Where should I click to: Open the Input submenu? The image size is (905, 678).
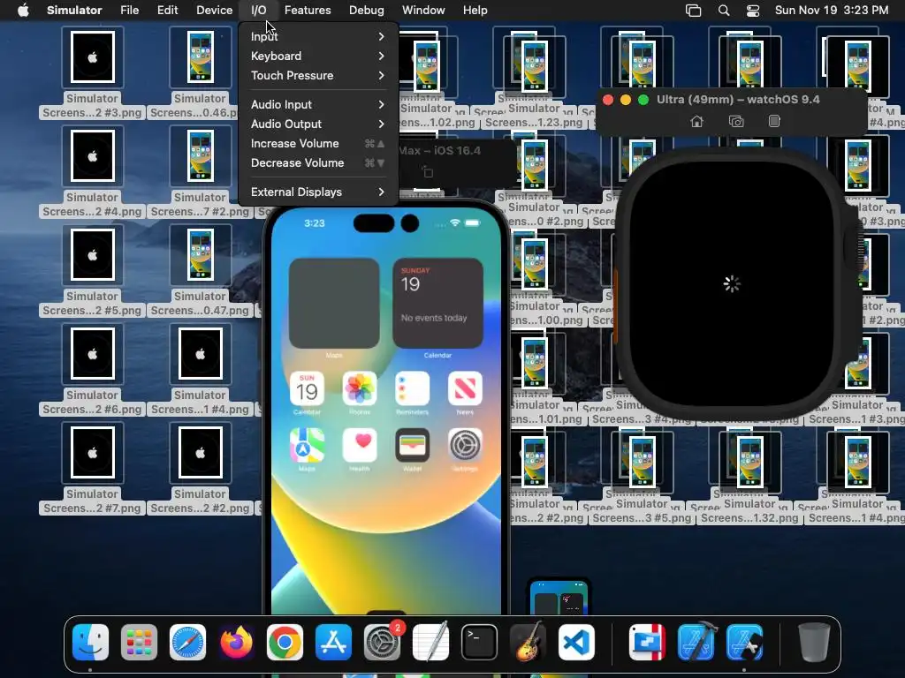point(317,36)
